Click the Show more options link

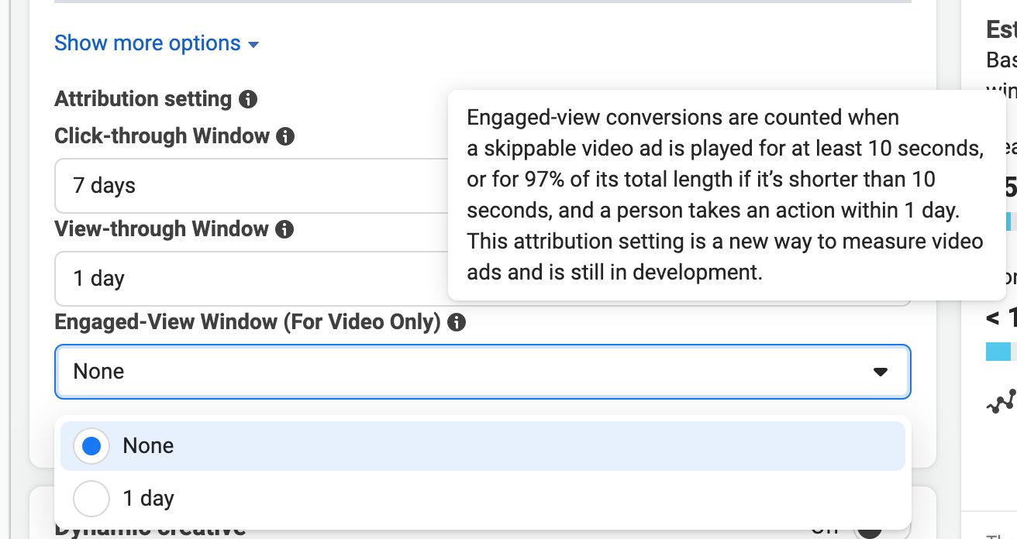tap(147, 43)
